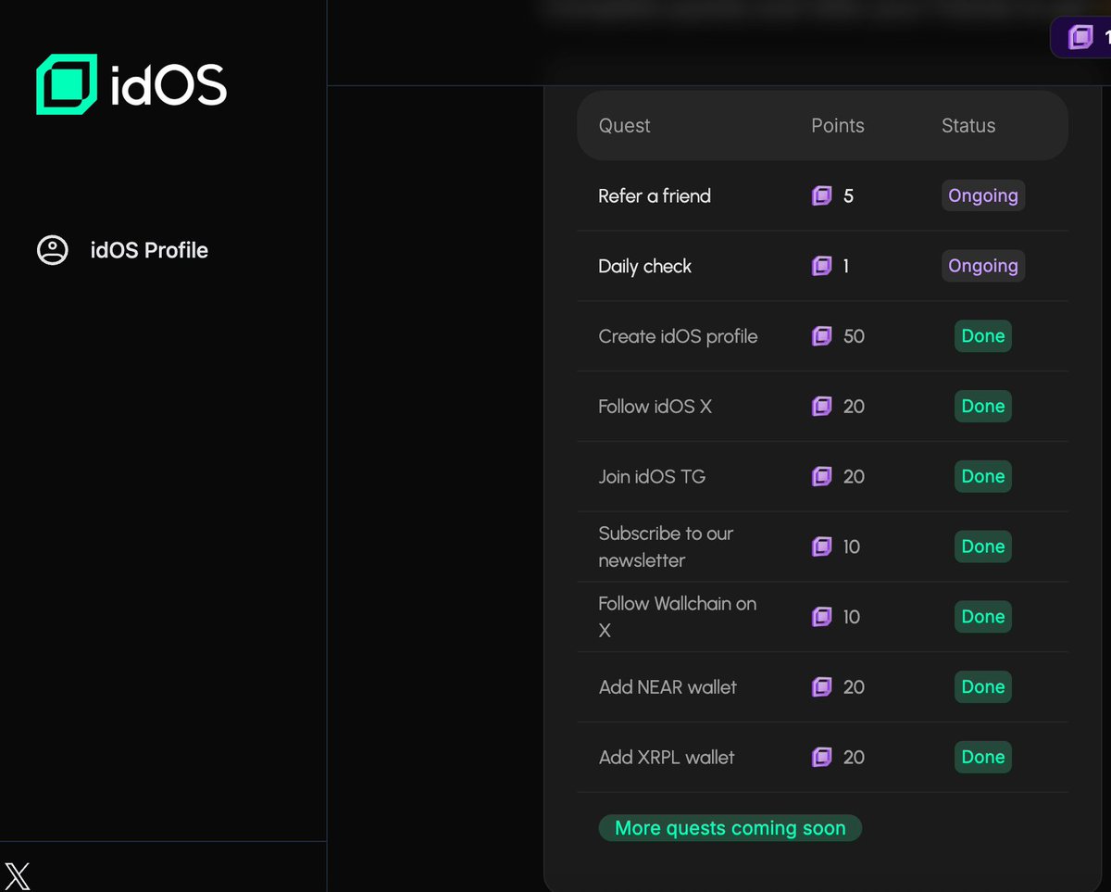Click the idOS wordmark text in the sidebar
Screen dimensions: 1111x892
point(168,85)
